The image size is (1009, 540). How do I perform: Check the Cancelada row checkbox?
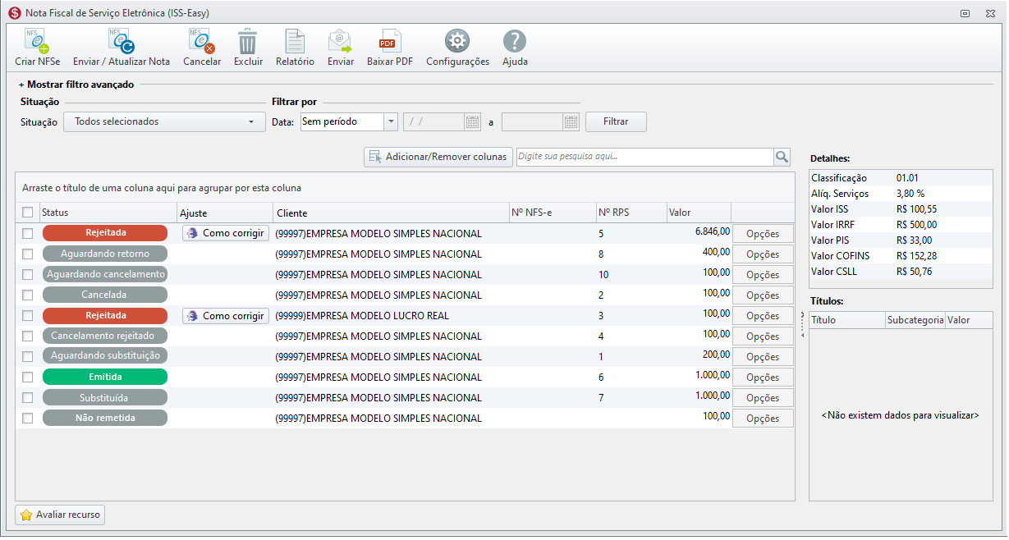click(28, 295)
